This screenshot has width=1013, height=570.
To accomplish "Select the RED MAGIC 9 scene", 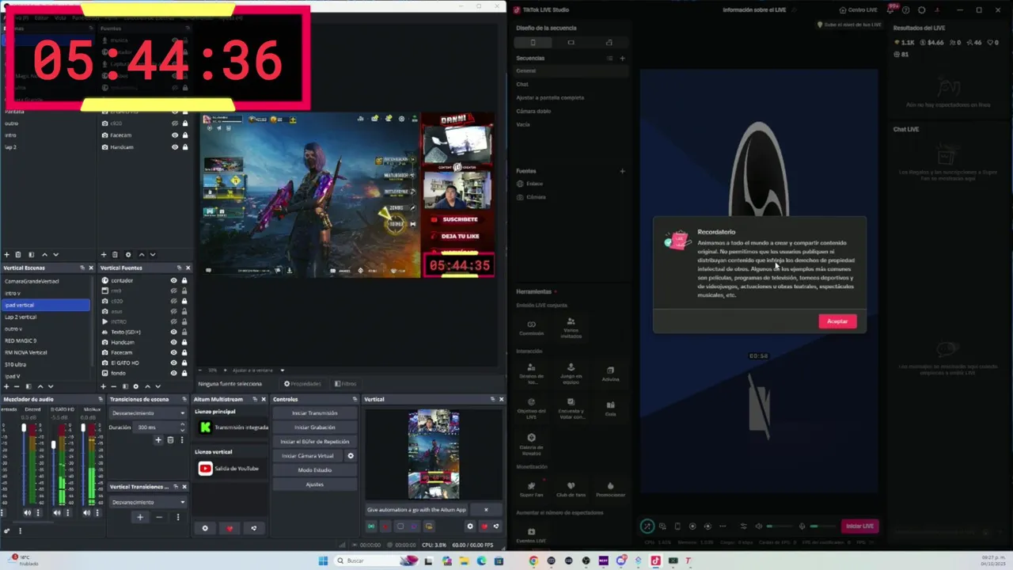I will click(x=46, y=340).
